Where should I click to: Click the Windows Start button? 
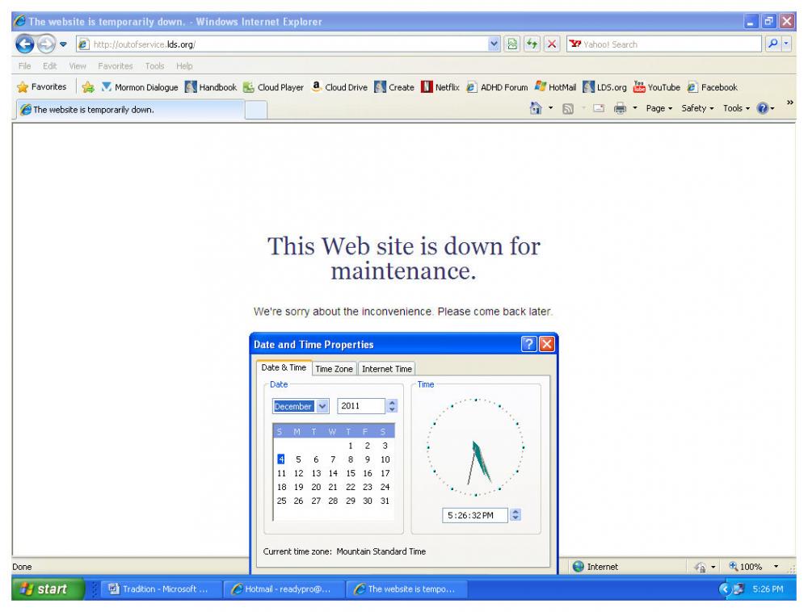(48, 589)
